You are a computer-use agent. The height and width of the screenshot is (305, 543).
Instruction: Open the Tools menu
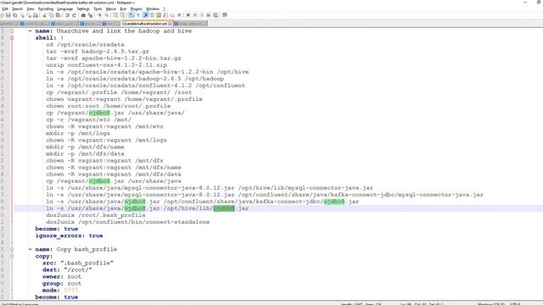[x=98, y=9]
